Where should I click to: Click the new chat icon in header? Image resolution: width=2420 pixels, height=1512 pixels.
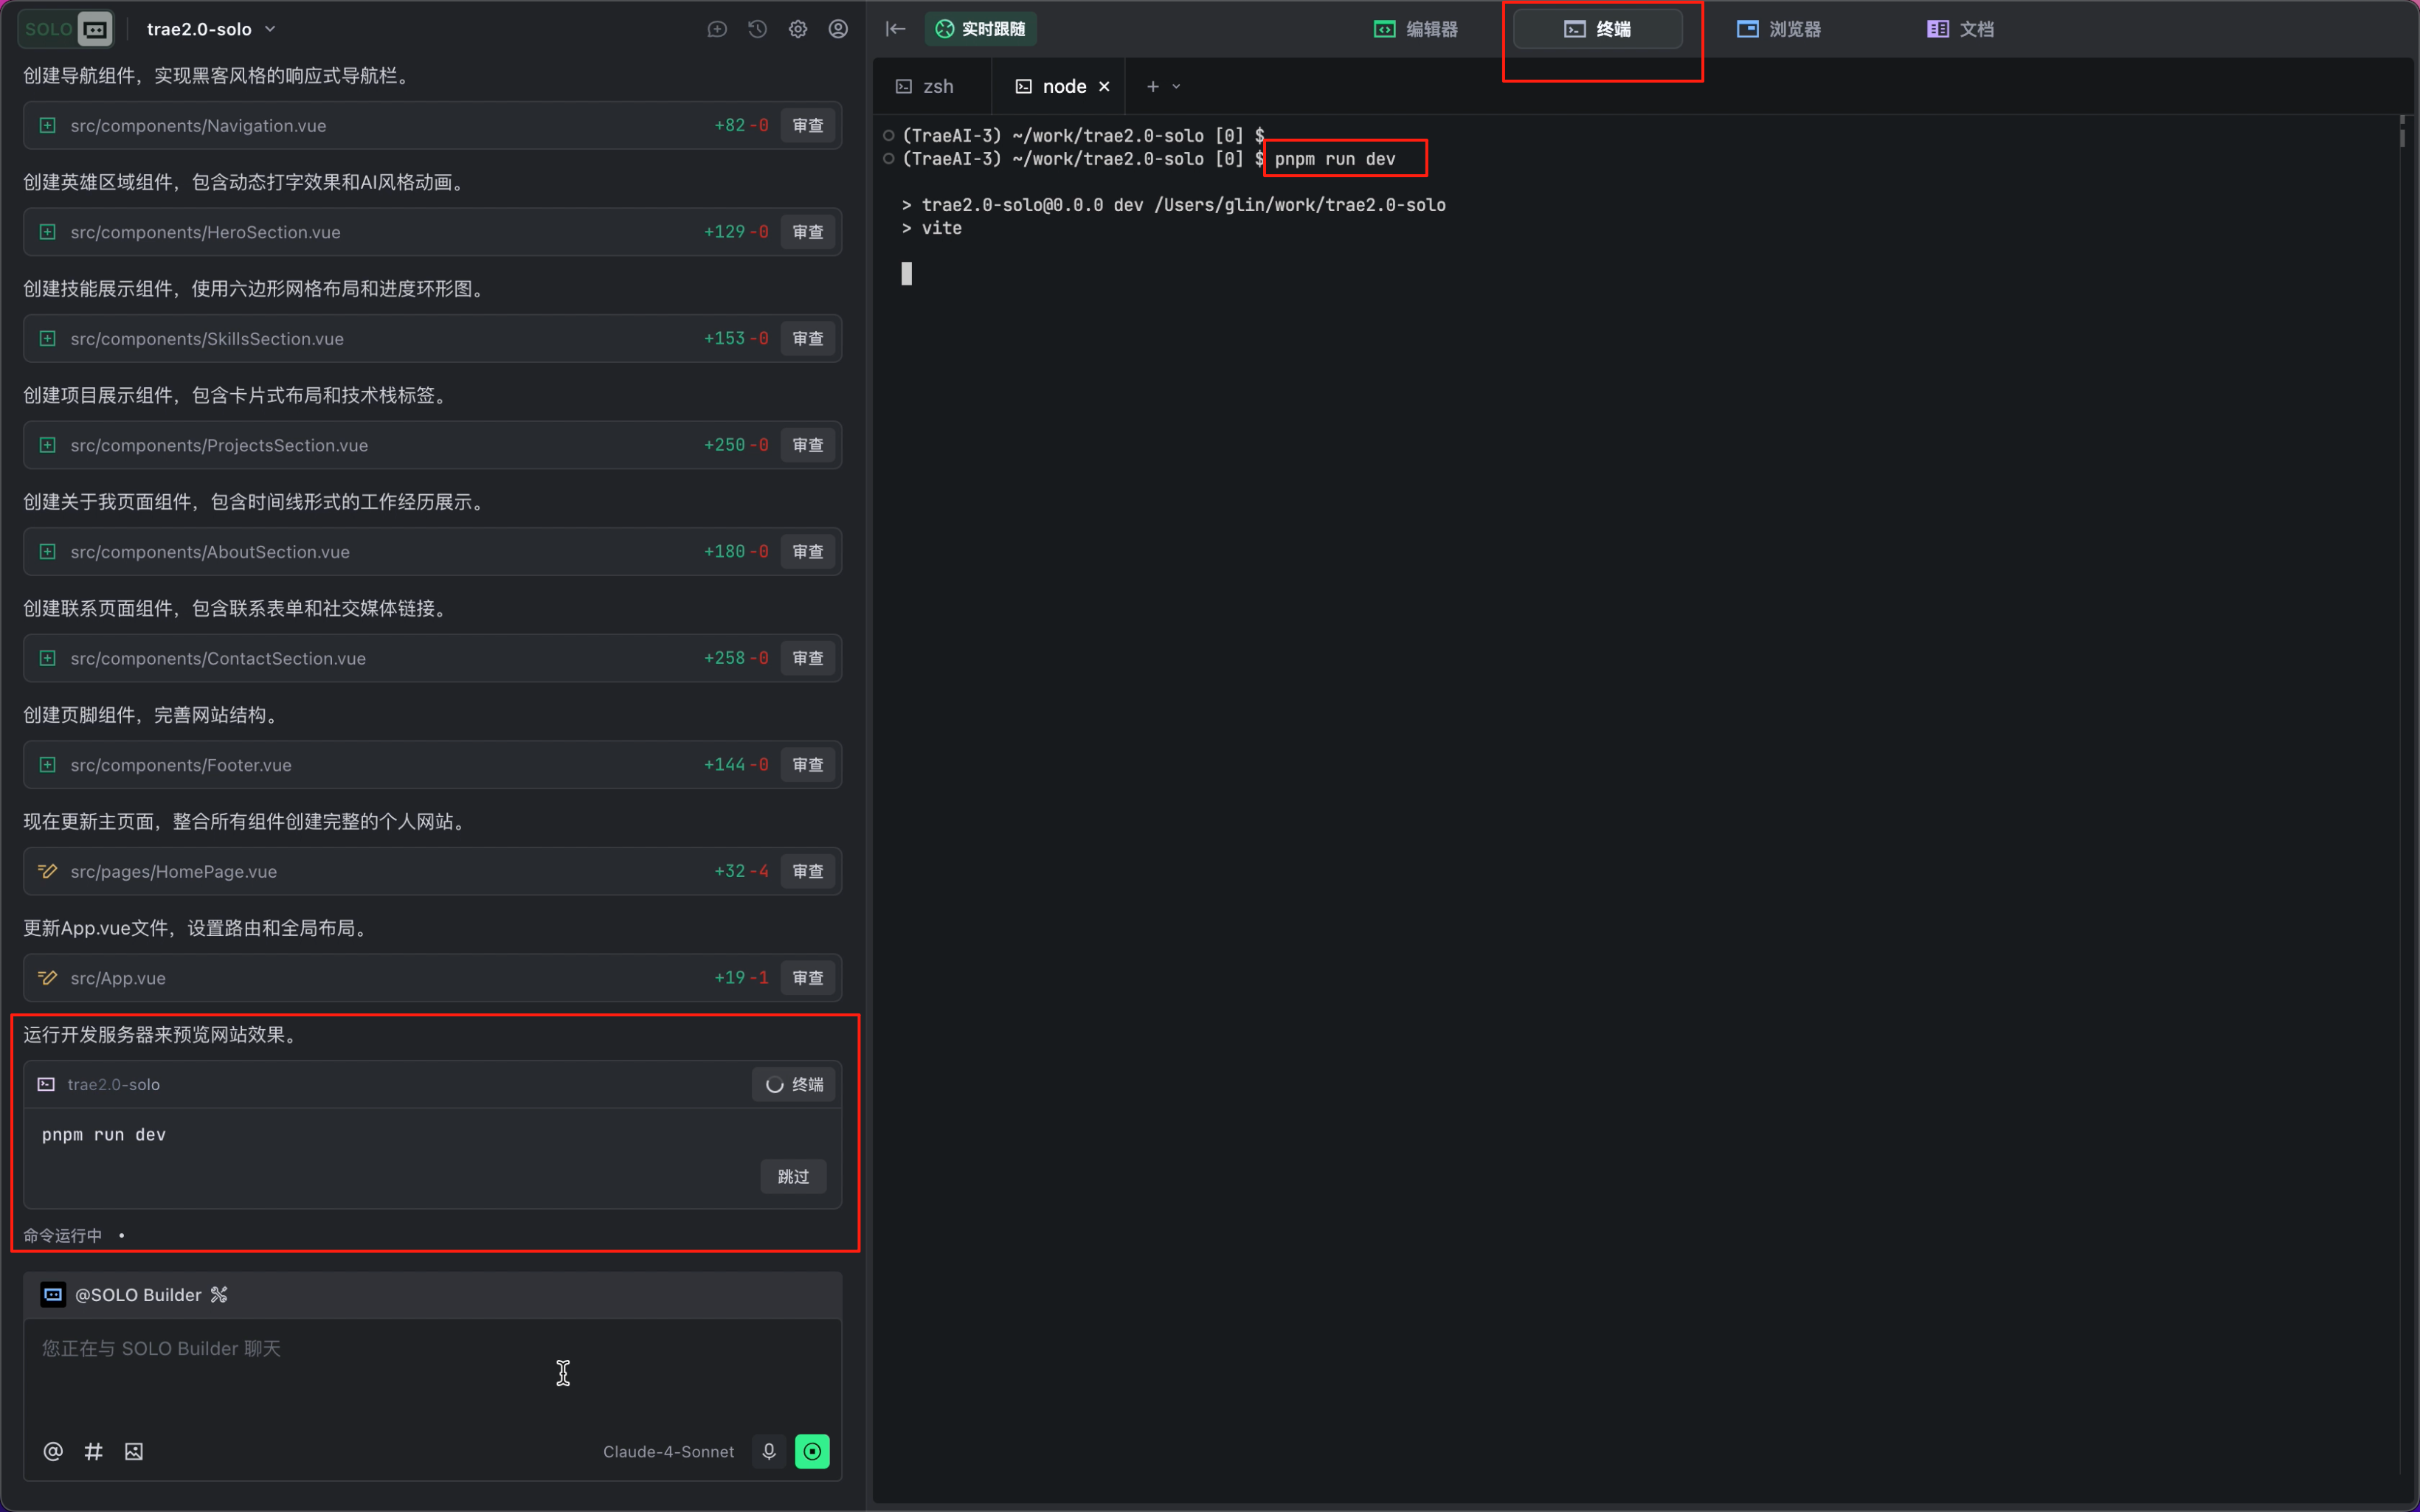pyautogui.click(x=717, y=29)
